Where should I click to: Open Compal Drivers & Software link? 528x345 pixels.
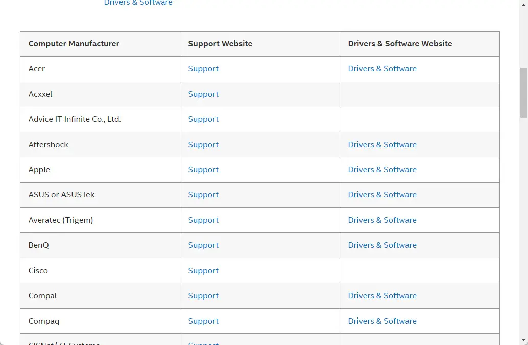(382, 296)
